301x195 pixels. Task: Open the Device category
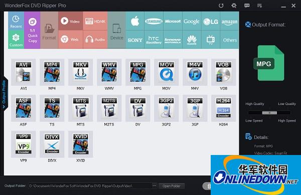(117, 30)
